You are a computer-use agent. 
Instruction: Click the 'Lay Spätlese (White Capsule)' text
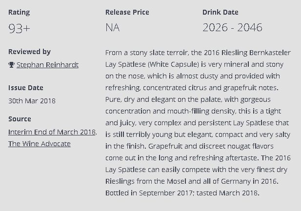click(151, 64)
